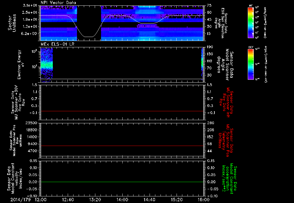The image size is (294, 203).
Task: Click the 14:40 time tick label
Action: tap(149, 200)
